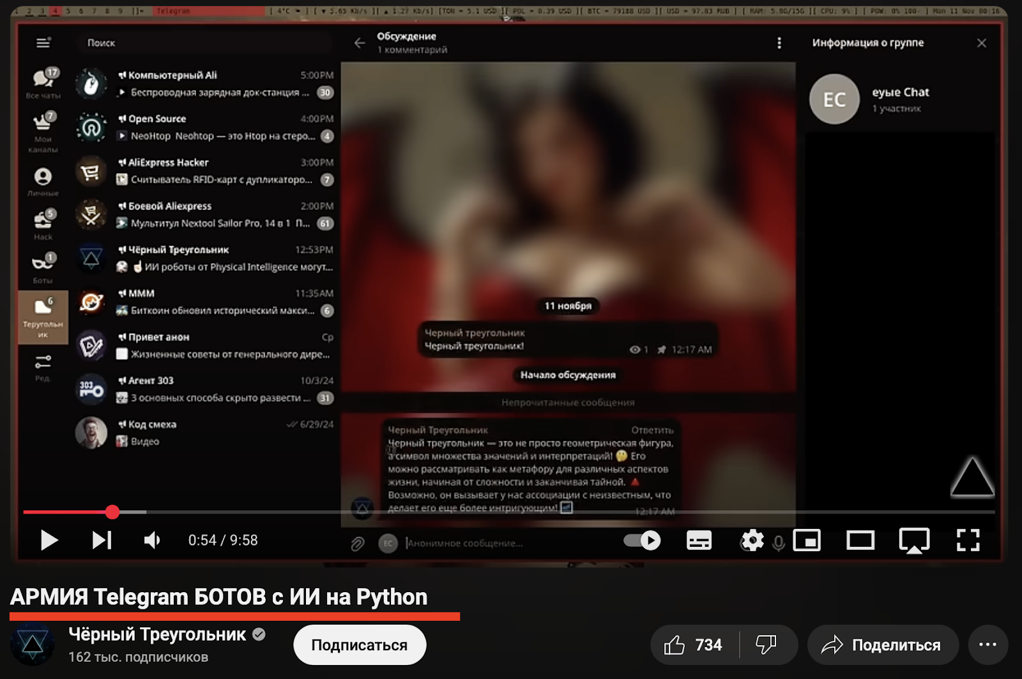Click the 11 ноября date badge
The width and height of the screenshot is (1022, 679).
point(568,306)
